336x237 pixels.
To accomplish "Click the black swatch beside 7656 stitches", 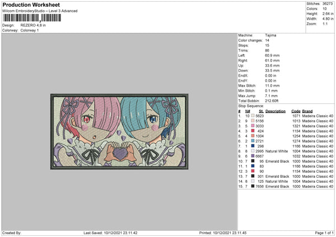I will pos(253,186).
